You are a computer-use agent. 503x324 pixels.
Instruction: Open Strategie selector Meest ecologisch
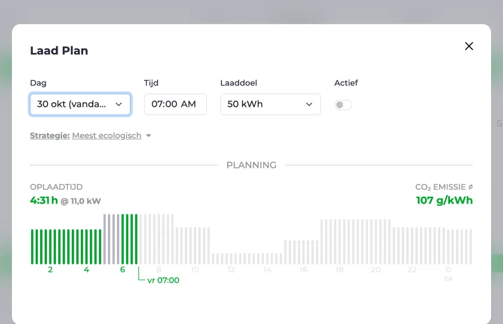click(x=106, y=135)
